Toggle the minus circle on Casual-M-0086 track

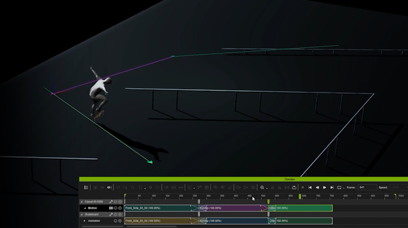(x=115, y=201)
